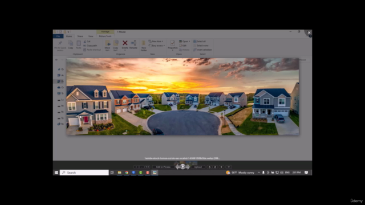The image size is (365, 205).
Task: Open the Copy to dropdown in Explorer
Action: (x=116, y=46)
